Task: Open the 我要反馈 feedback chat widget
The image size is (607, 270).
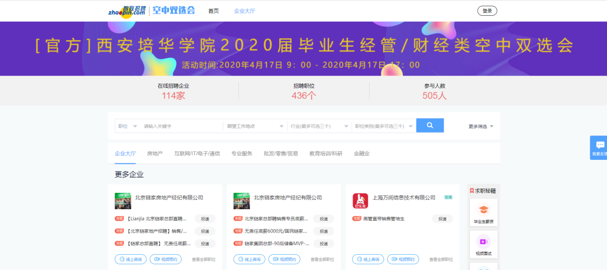Action: [599, 147]
